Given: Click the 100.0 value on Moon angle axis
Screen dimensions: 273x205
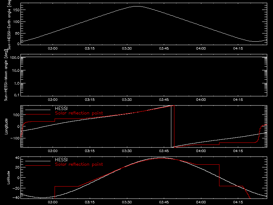Looking at the screenshot, I should [15, 57].
